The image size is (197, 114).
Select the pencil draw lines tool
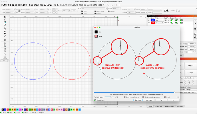(x=5, y=19)
